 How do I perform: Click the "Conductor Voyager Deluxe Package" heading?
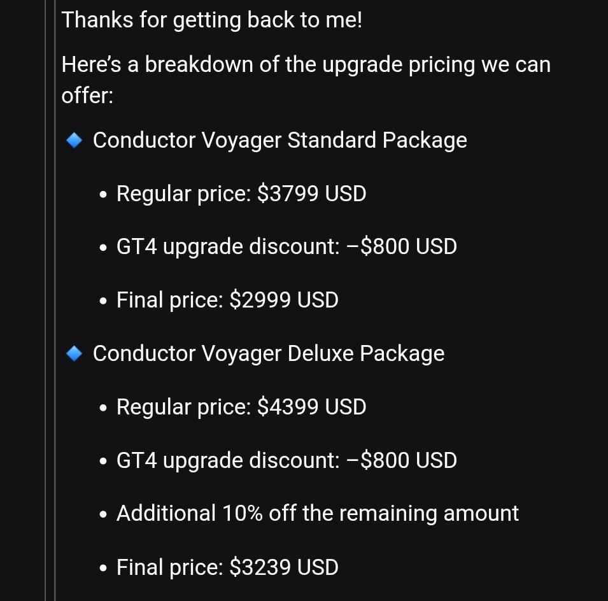(269, 353)
